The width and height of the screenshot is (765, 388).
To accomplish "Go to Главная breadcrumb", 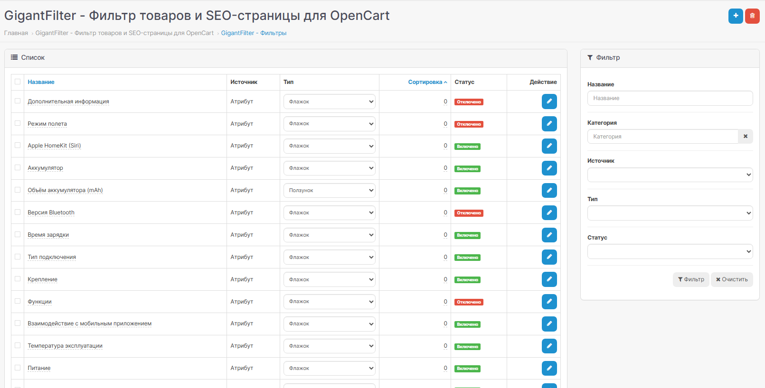I will (16, 33).
